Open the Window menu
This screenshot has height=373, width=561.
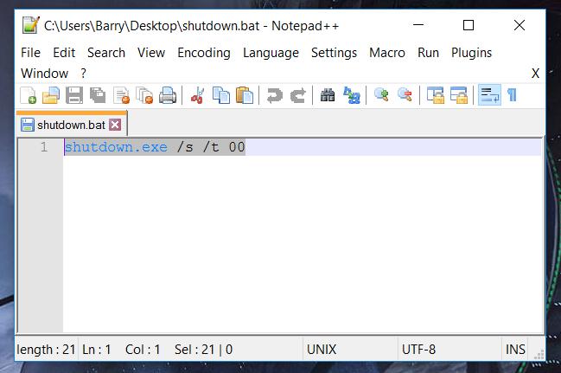coord(45,74)
